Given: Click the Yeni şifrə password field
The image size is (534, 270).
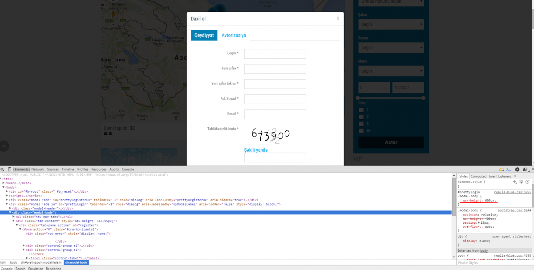Looking at the screenshot, I should tap(275, 69).
